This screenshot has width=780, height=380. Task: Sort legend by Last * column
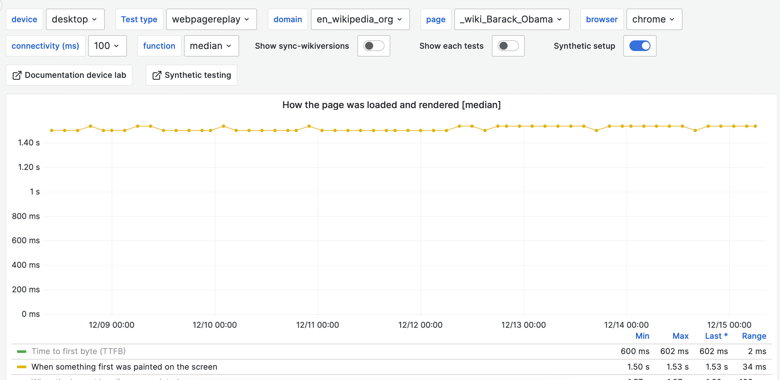coord(716,336)
